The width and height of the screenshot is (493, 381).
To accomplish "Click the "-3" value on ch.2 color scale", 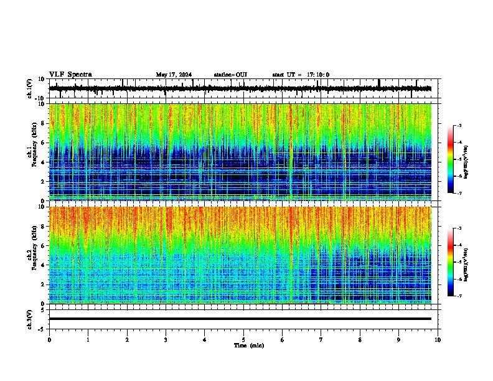I will (x=459, y=228).
